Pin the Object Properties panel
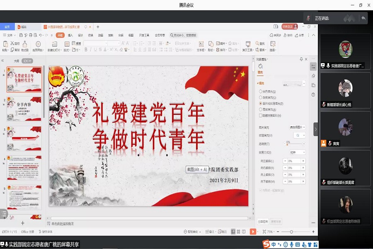Image resolution: width=373 pixels, height=249 pixels. (x=301, y=59)
